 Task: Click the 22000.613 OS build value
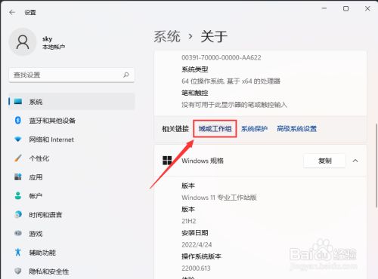click(x=196, y=268)
